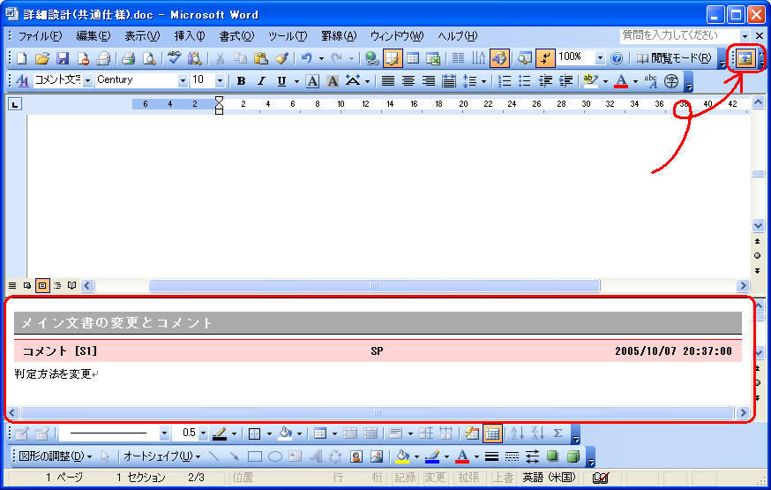The height and width of the screenshot is (490, 771).
Task: Click the Save floppy disk icon
Action: (63, 58)
